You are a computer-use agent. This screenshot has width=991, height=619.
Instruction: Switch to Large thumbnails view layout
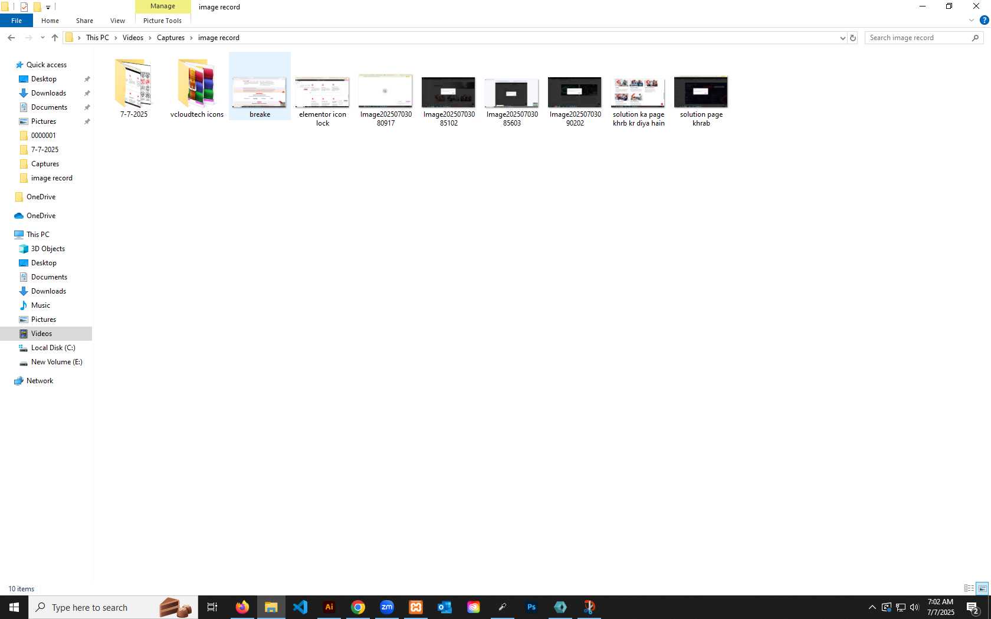(982, 588)
